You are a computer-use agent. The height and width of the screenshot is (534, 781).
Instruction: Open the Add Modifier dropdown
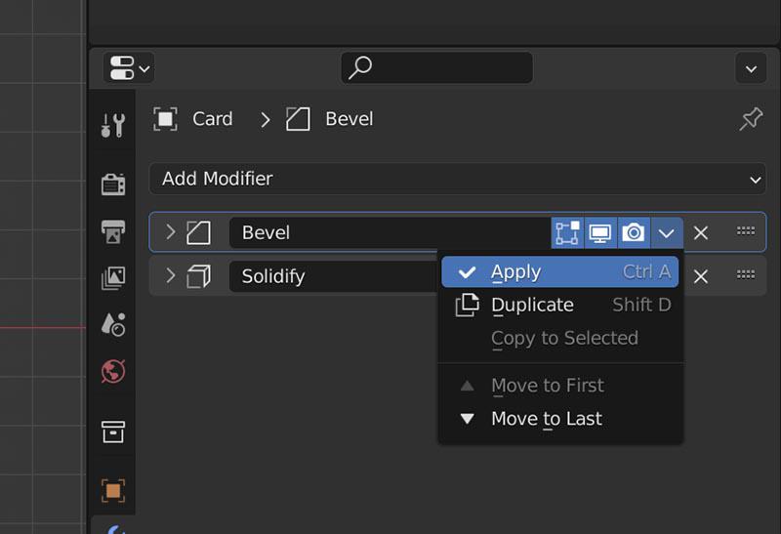(x=458, y=179)
